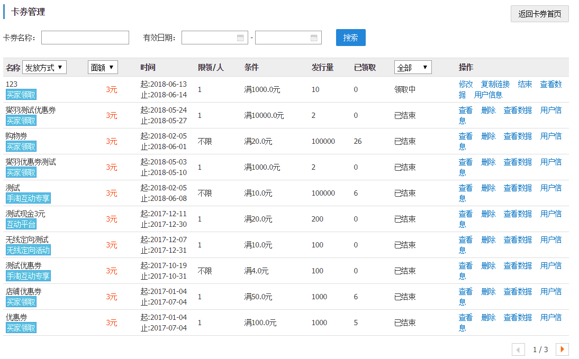Click 返回卡券首页 button
The image size is (579, 359).
point(539,14)
